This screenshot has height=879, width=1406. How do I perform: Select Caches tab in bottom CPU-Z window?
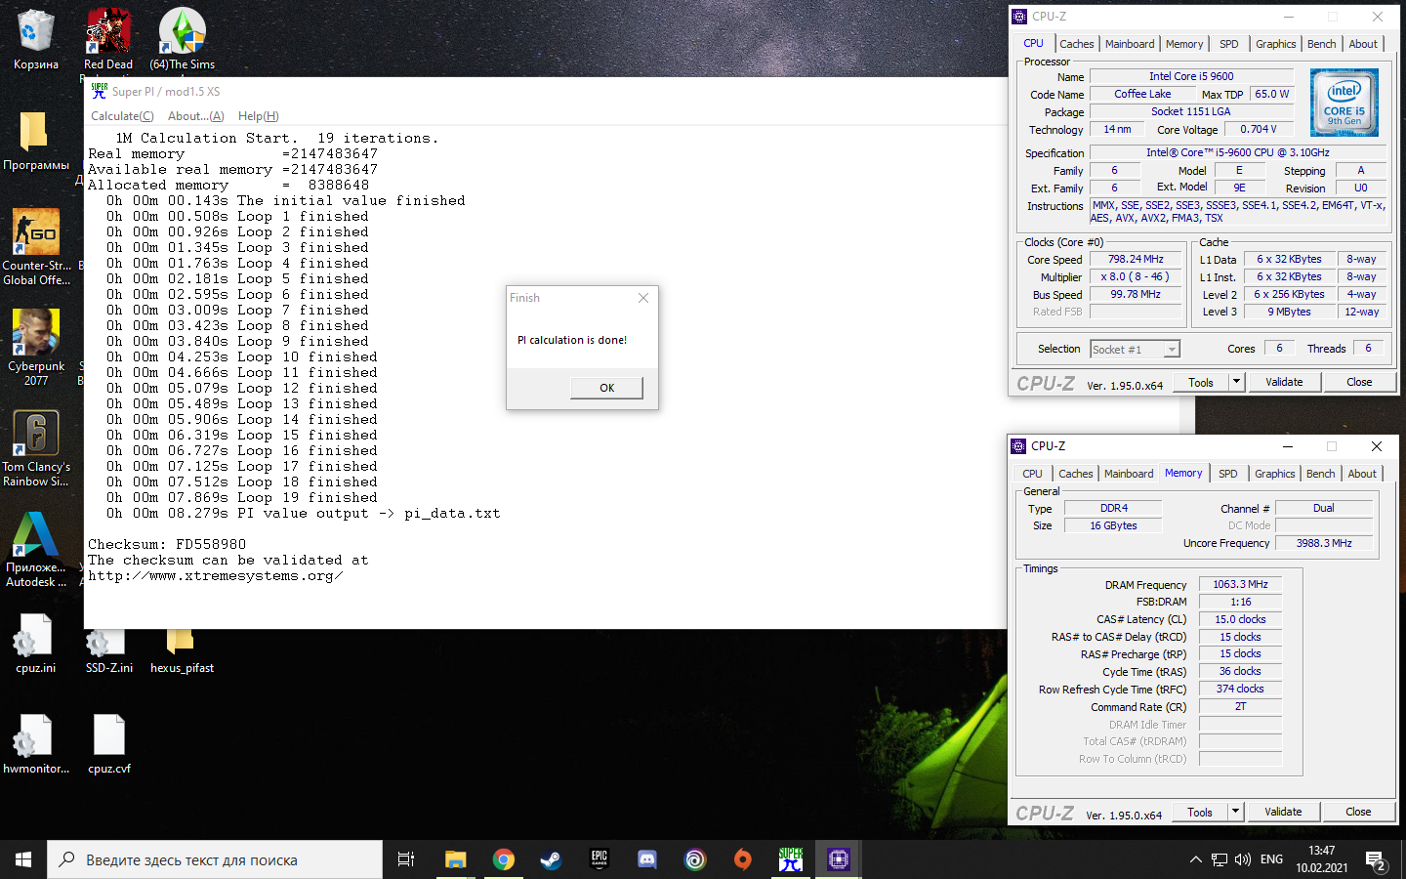pyautogui.click(x=1076, y=474)
